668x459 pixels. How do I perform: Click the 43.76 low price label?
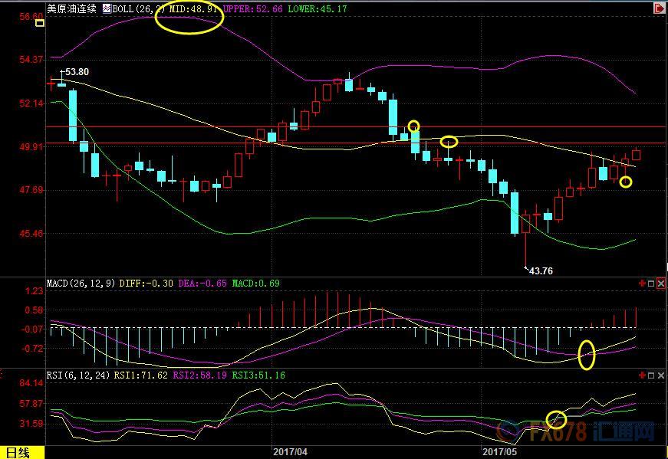pyautogui.click(x=541, y=270)
